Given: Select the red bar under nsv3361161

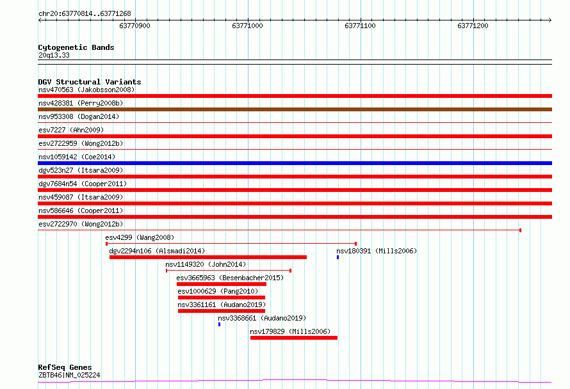Looking at the screenshot, I should [222, 311].
